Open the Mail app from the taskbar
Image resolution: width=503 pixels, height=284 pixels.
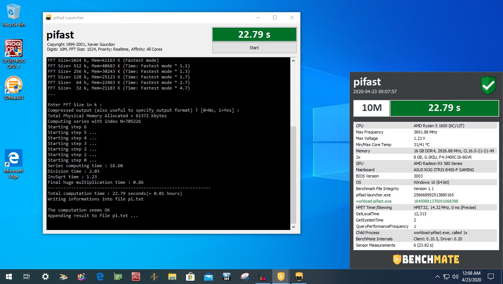coord(208,276)
